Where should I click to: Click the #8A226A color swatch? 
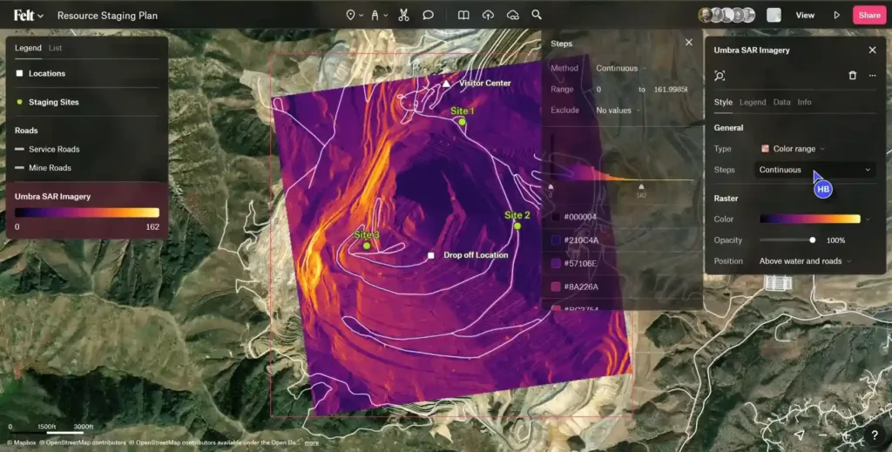tap(556, 287)
